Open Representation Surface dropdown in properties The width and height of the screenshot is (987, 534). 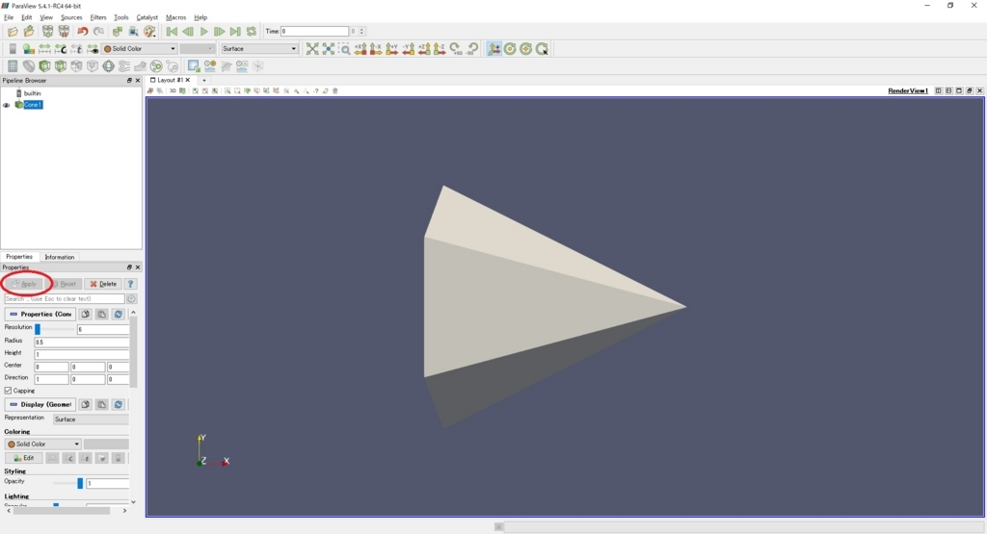91,420
